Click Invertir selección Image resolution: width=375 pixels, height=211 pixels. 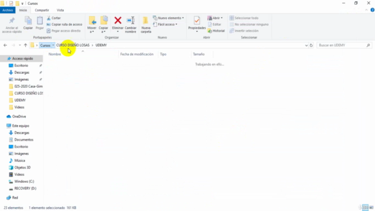tap(244, 31)
